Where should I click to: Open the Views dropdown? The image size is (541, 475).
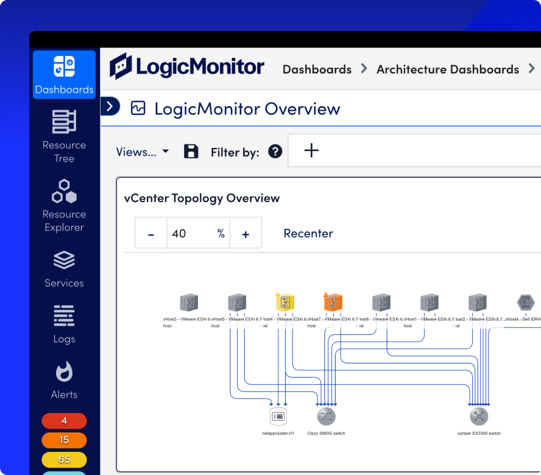(143, 152)
